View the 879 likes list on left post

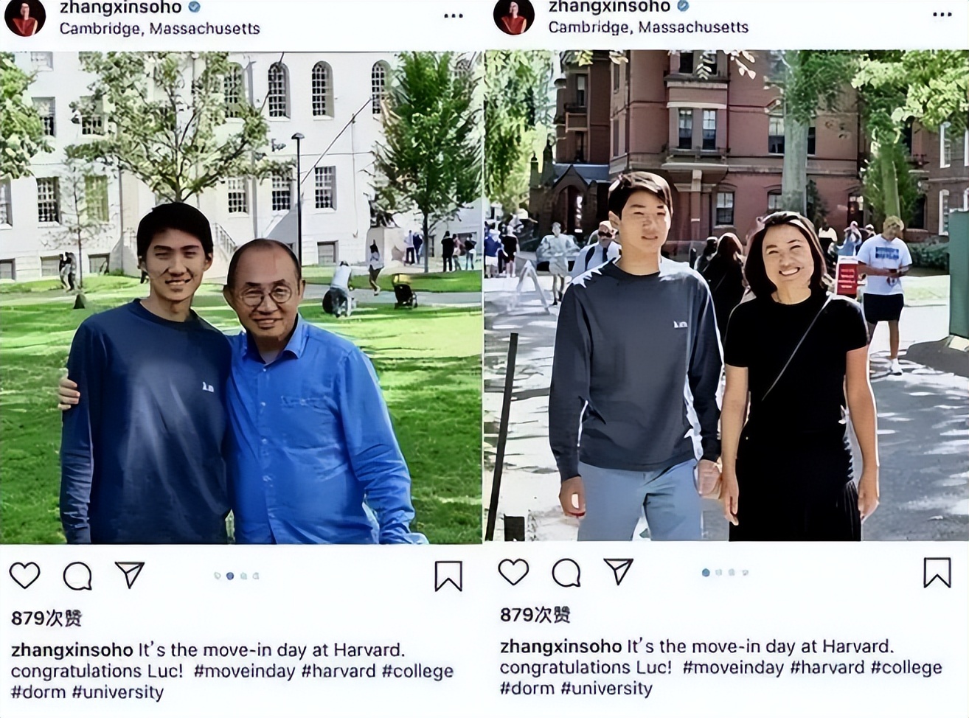click(46, 618)
